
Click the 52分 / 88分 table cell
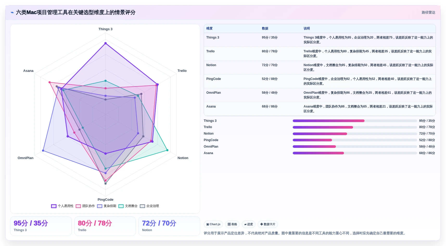270,79
